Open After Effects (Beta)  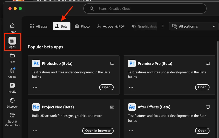(x=202, y=131)
